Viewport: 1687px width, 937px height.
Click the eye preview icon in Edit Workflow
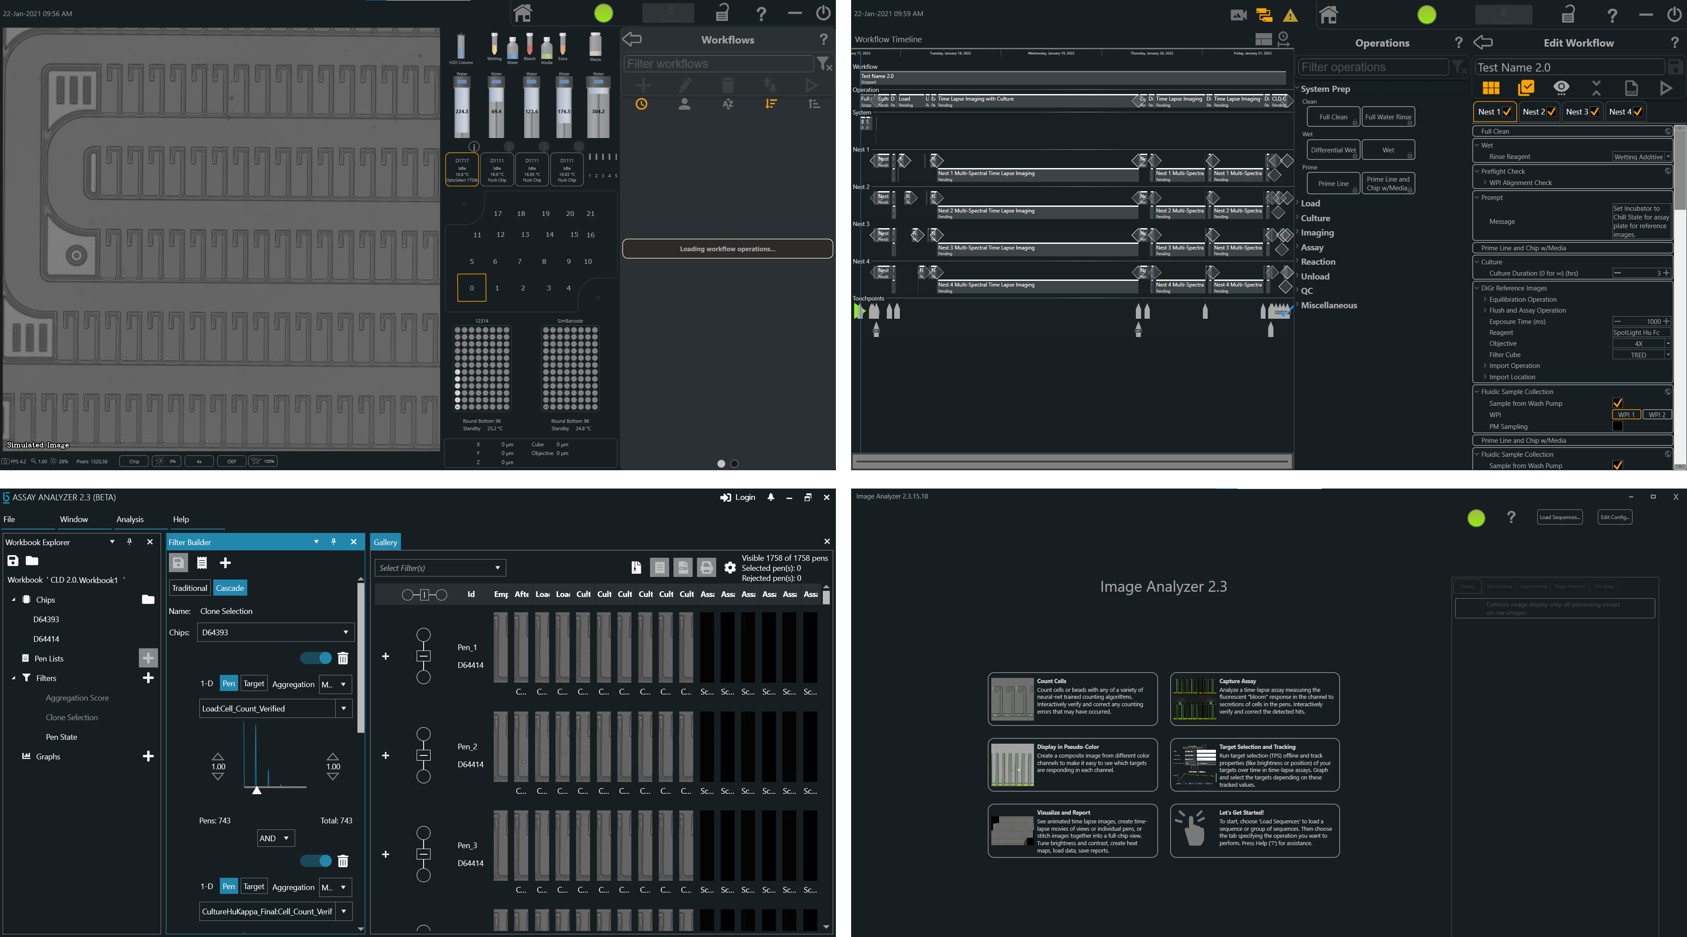pos(1561,88)
